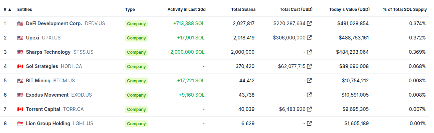434x133 pixels.
Task: Click Canada flag next to Torrent Capital
Action: coord(20,110)
